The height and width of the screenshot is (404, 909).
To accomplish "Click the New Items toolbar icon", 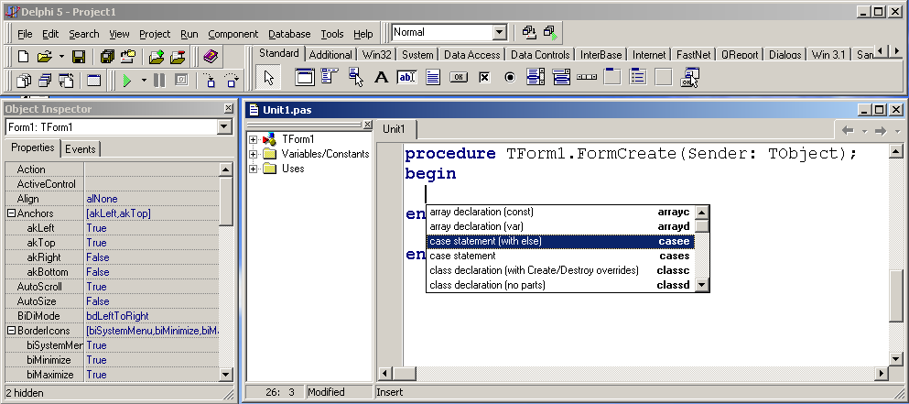I will 23,56.
